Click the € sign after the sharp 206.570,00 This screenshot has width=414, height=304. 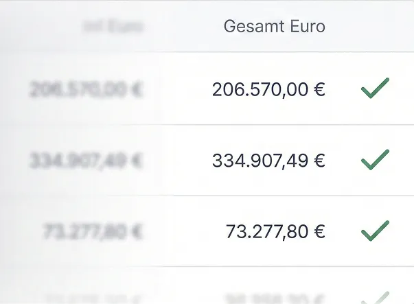[319, 90]
